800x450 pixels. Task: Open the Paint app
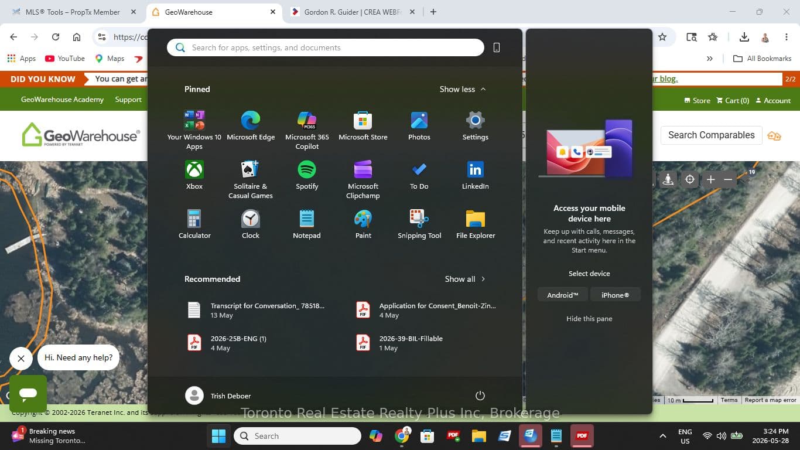point(363,224)
